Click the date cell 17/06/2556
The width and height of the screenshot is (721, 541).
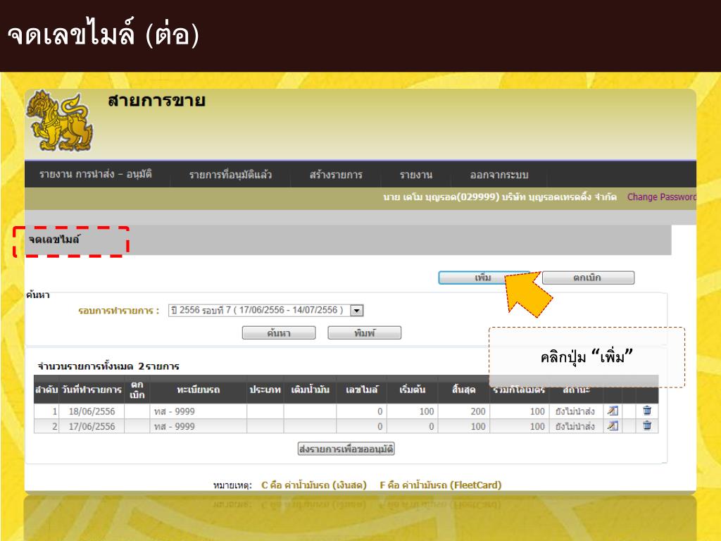[x=92, y=426]
